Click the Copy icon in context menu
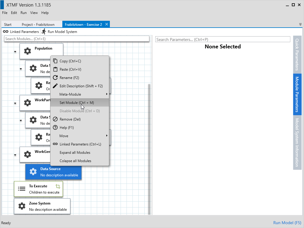The image size is (304, 228). (55, 61)
